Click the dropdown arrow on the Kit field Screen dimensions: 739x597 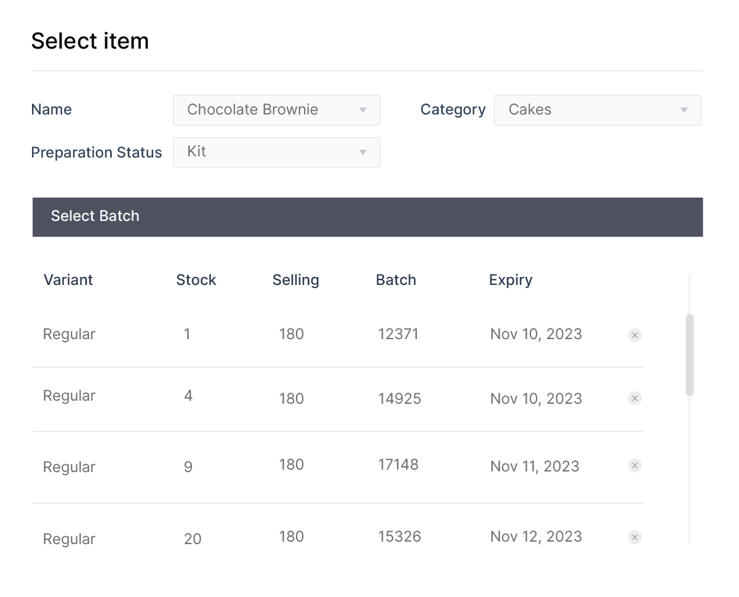[x=362, y=152]
